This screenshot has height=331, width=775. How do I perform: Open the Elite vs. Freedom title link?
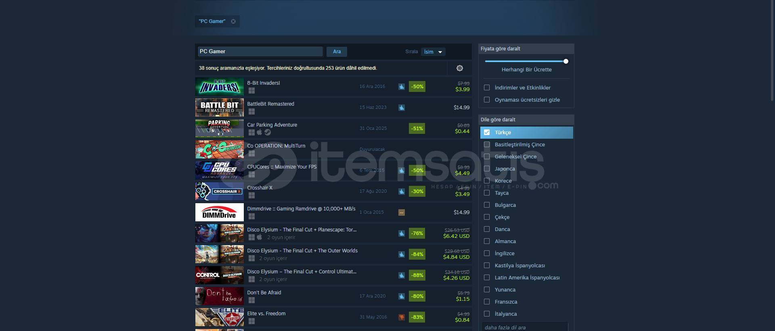(x=266, y=314)
